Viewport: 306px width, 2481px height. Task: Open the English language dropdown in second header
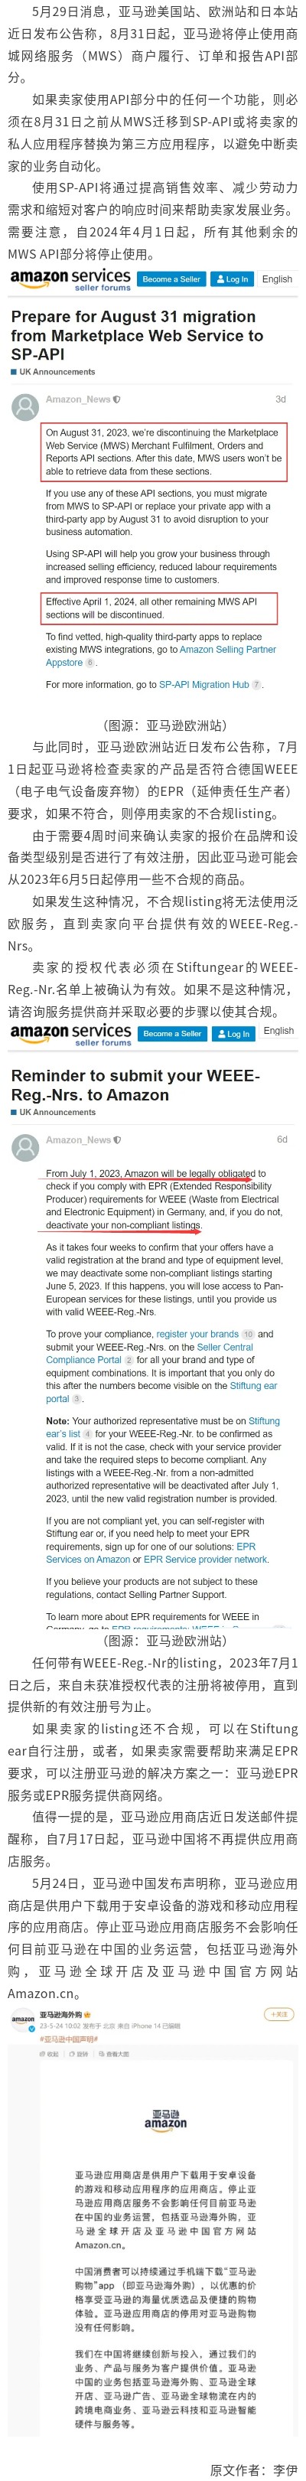pos(278,1032)
